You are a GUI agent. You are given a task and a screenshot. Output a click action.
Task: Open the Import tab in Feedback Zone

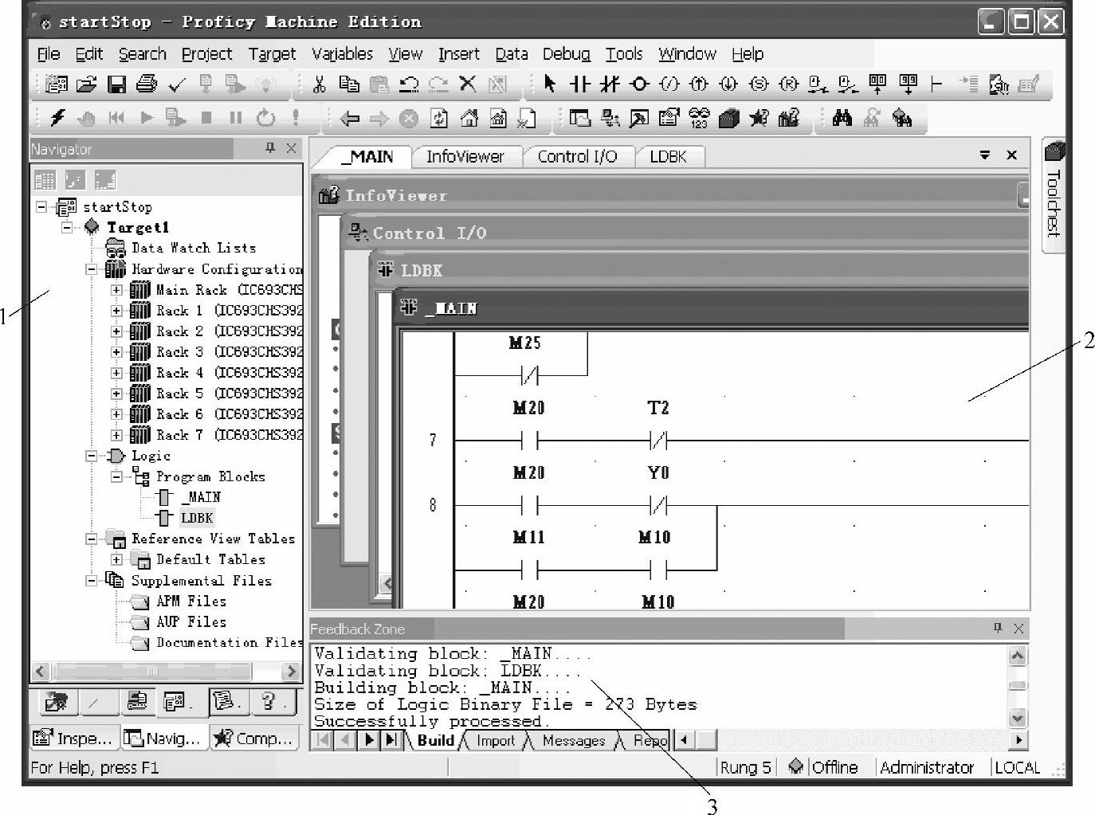pyautogui.click(x=496, y=740)
